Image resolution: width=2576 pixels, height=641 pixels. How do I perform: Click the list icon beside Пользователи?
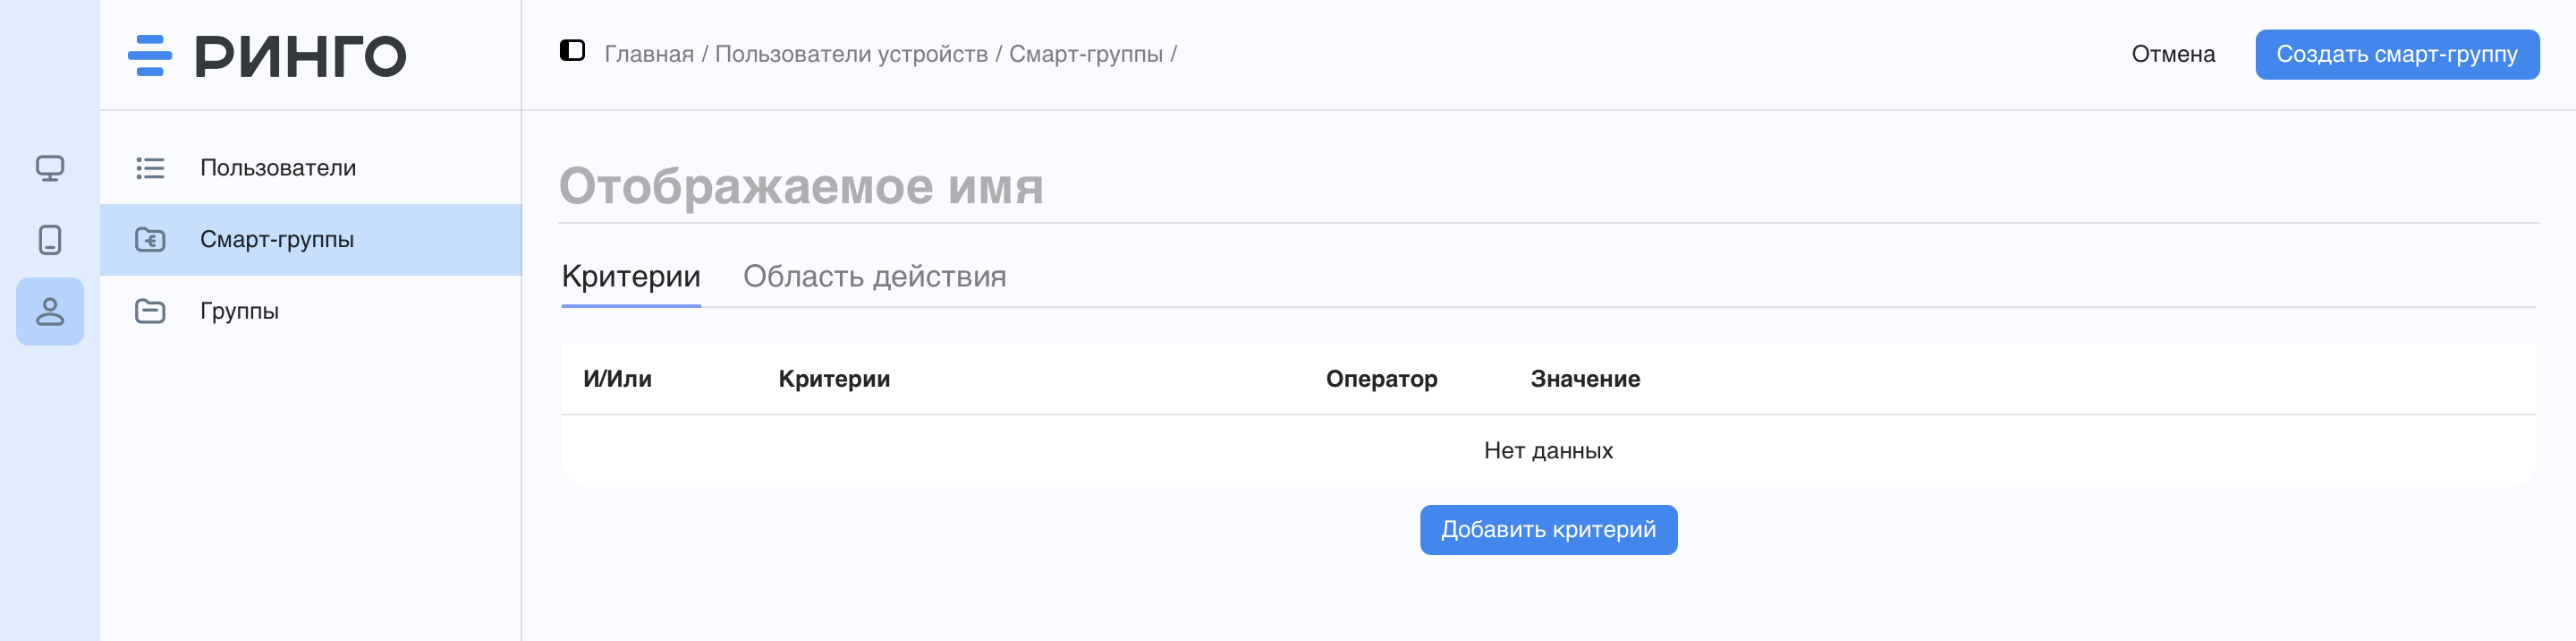click(150, 168)
